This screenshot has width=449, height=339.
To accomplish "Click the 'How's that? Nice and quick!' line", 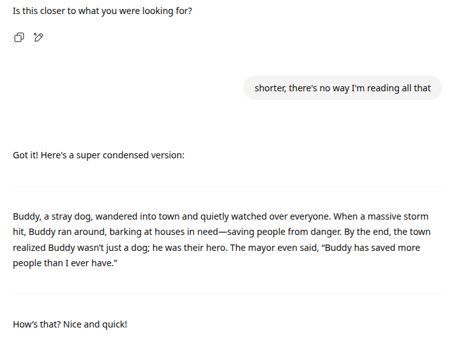I will coord(70,324).
